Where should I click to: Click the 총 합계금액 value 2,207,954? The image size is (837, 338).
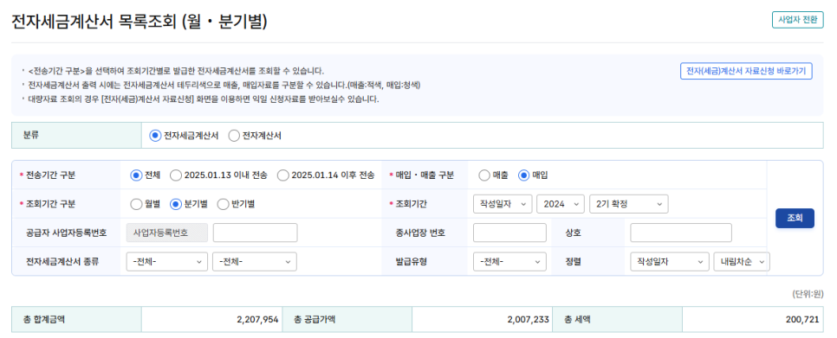(x=257, y=319)
